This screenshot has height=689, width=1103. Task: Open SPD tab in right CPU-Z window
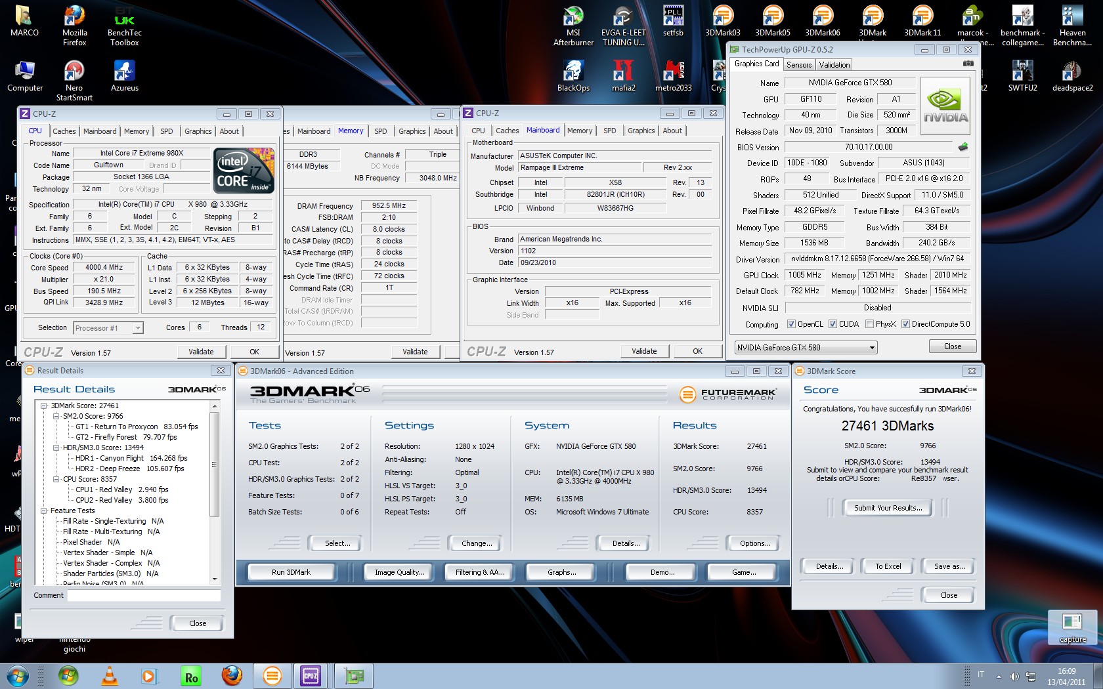[x=609, y=131]
